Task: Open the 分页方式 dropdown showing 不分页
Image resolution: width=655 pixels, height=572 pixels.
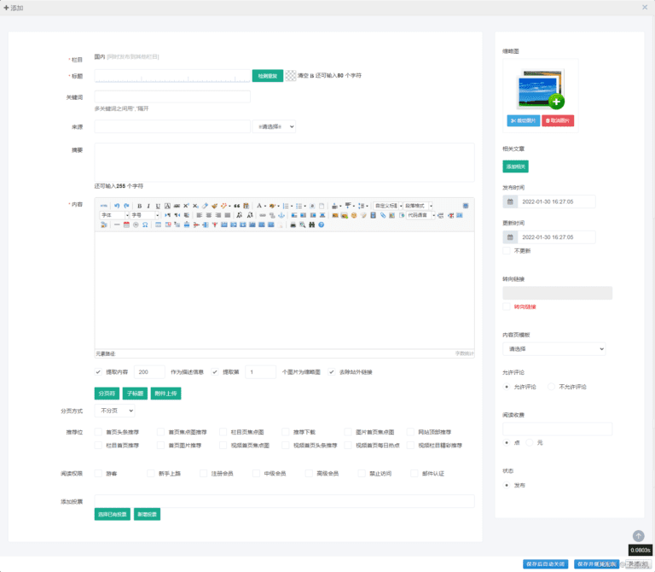Action: (113, 411)
